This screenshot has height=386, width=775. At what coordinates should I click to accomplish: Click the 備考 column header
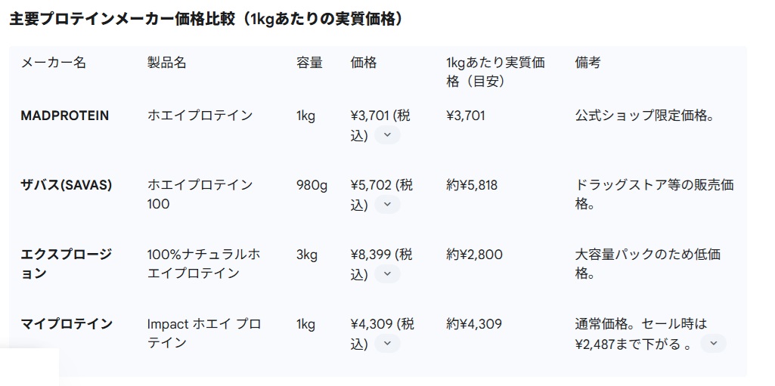click(x=587, y=63)
